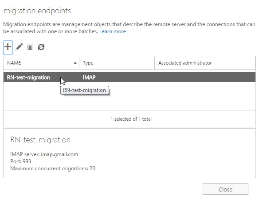259x199 pixels.
Task: Select the RN-test-migration row name
Action: click(28, 77)
